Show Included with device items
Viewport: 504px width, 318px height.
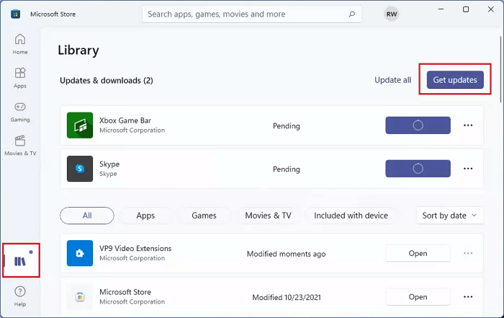pyautogui.click(x=351, y=215)
